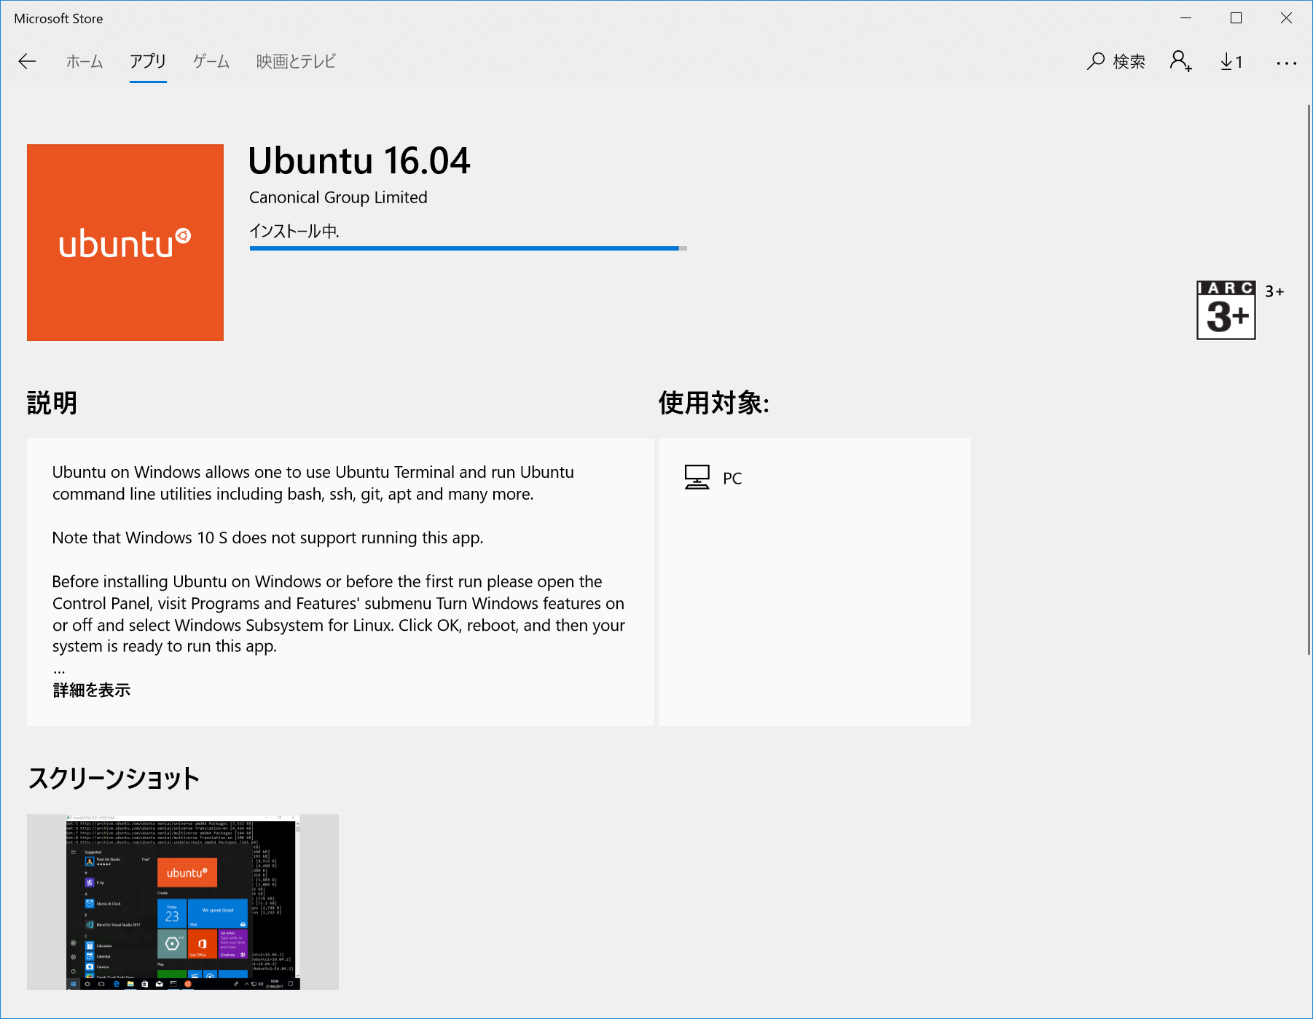Click the vertical scrollbar on right
Screen dimensions: 1313x1019
coord(1309,379)
